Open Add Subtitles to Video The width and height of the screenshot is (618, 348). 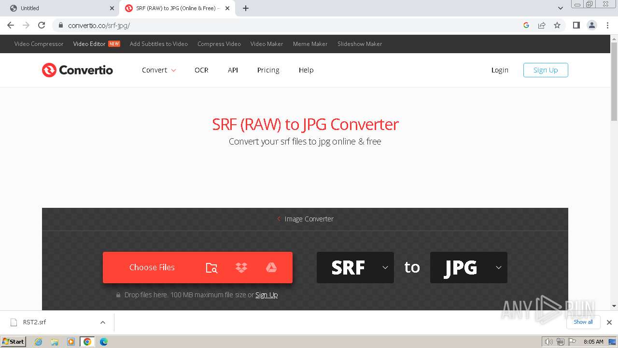coord(159,44)
